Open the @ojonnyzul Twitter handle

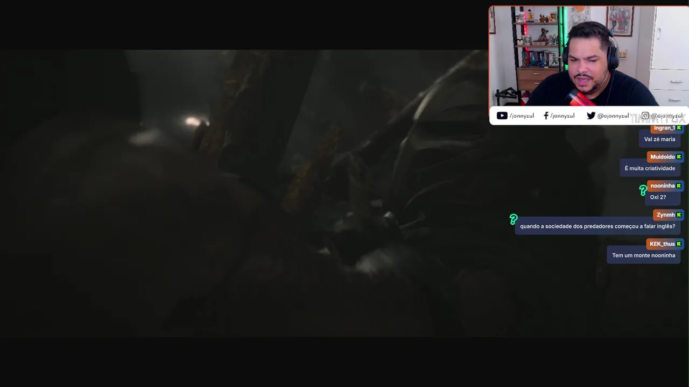tap(613, 116)
